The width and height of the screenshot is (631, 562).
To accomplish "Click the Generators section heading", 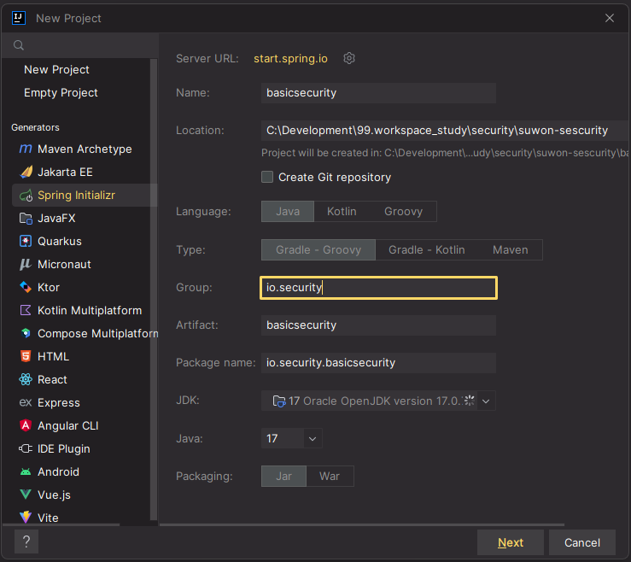I will pos(35,127).
